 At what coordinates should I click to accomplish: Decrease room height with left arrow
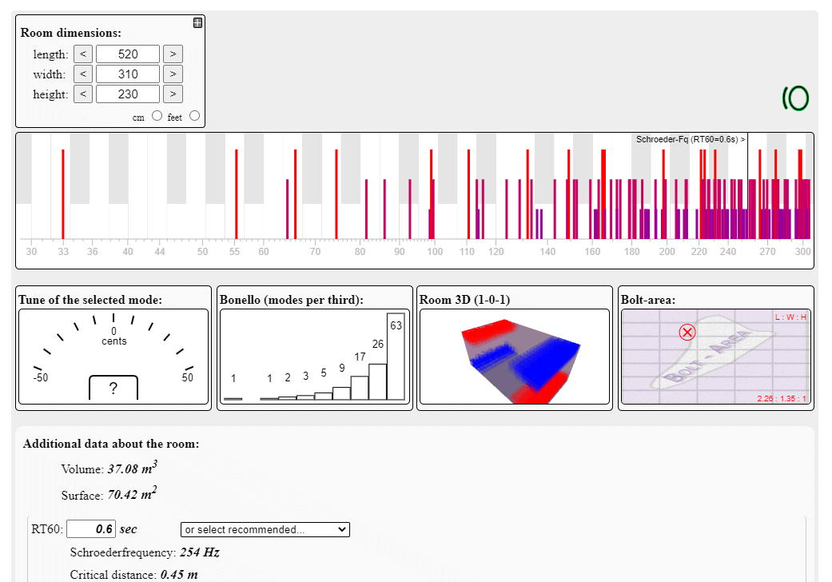pos(83,94)
